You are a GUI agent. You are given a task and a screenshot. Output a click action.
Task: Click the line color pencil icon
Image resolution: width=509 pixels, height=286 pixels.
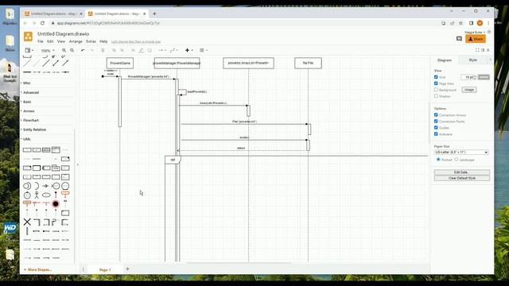142,50
